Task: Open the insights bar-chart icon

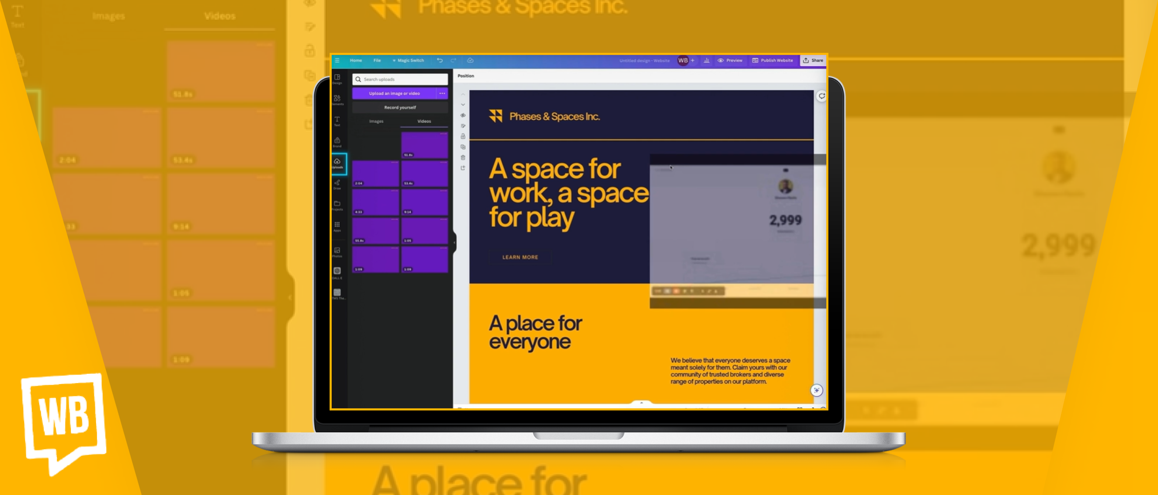Action: 707,60
